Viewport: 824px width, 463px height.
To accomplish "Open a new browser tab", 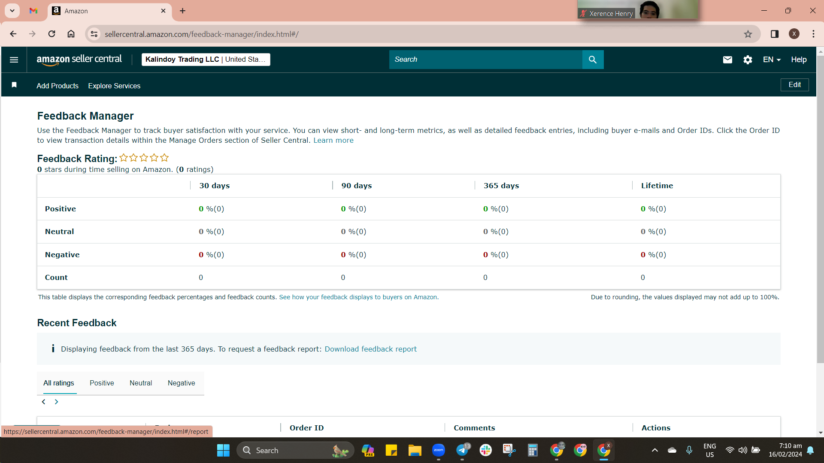I will tap(182, 11).
